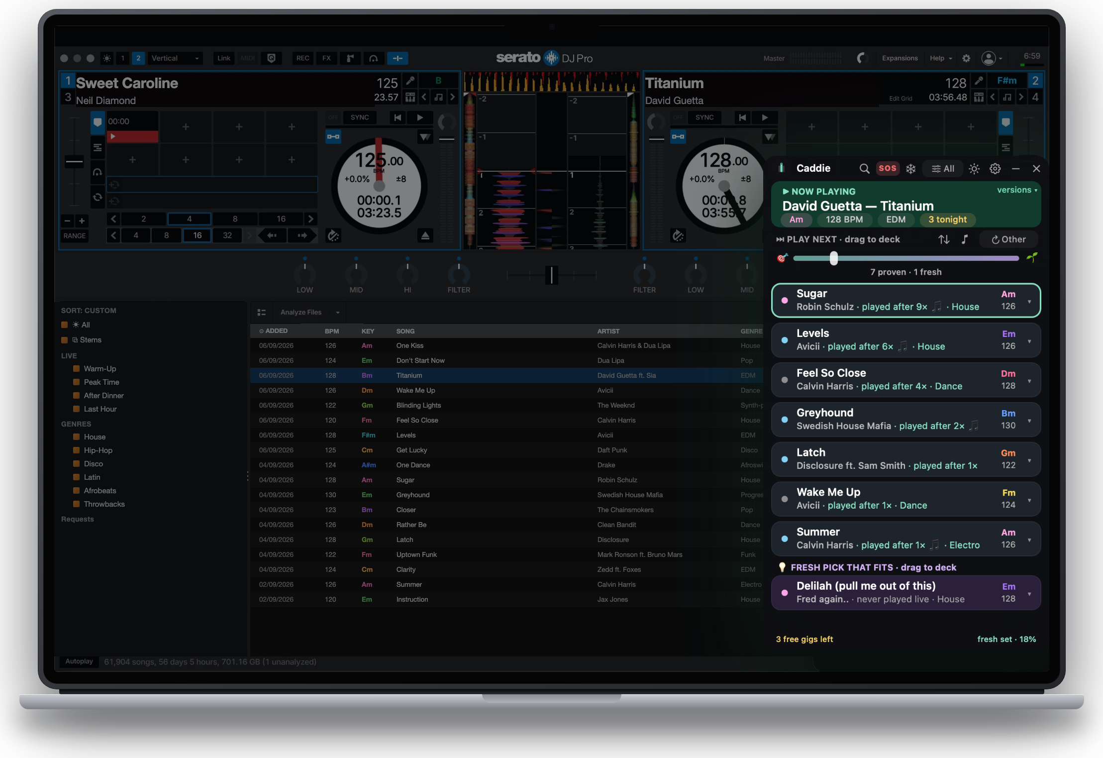This screenshot has height=758, width=1103.
Task: Click deck 2 previous track button
Action: (x=742, y=117)
